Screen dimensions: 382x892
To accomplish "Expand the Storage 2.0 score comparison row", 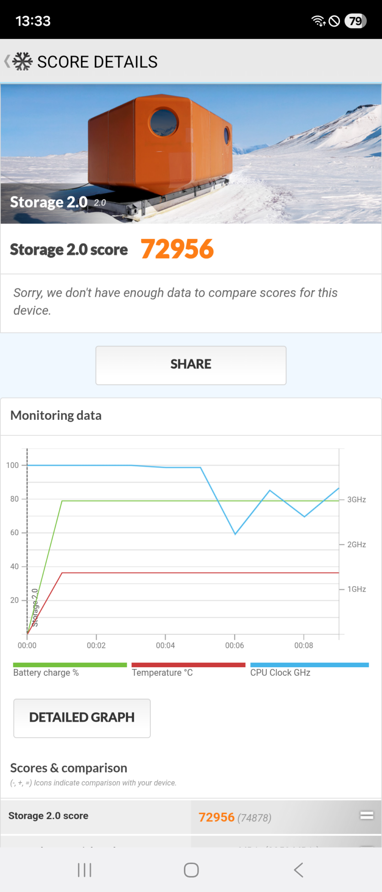I will coord(191,817).
